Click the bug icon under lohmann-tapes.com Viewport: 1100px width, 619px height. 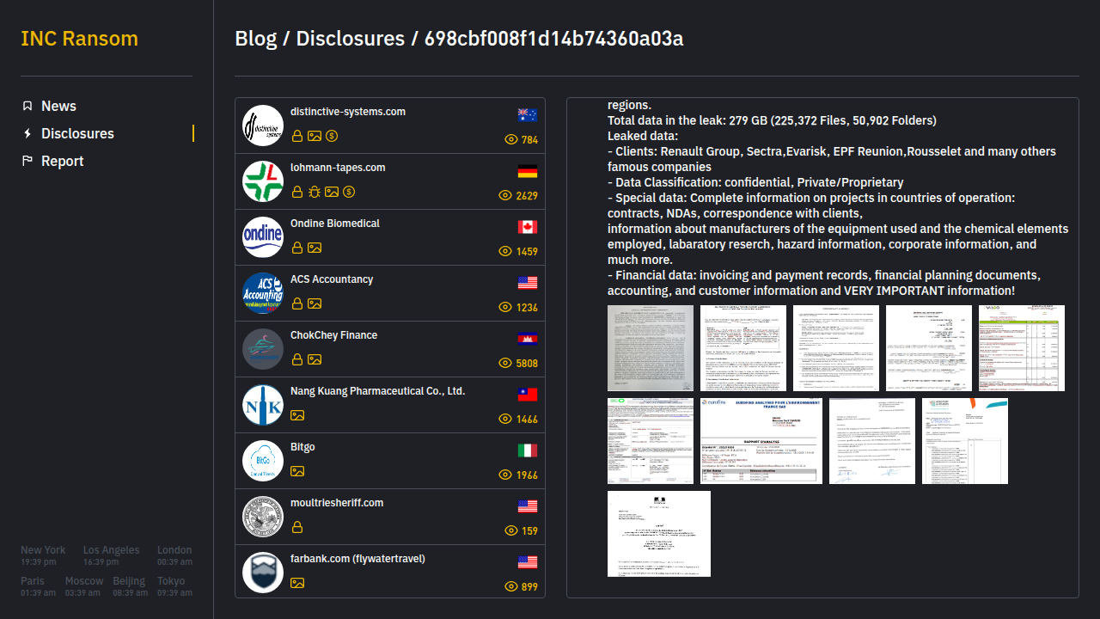[315, 192]
